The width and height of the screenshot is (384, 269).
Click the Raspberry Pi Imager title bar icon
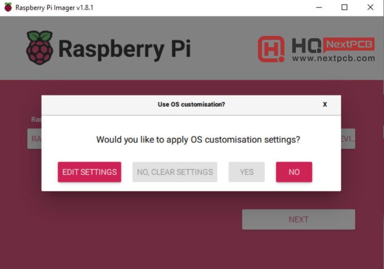pyautogui.click(x=8, y=8)
